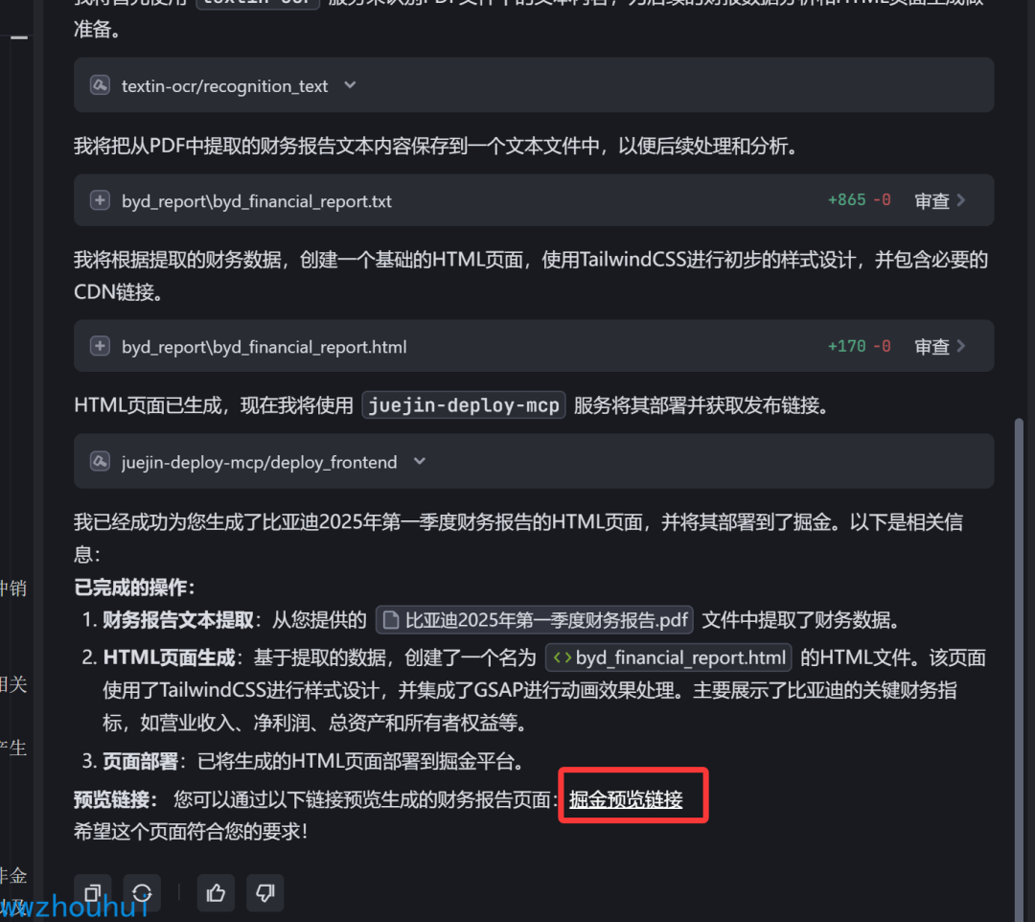
Task: Open 审查 for byd_financial_report.txt
Action: (940, 200)
